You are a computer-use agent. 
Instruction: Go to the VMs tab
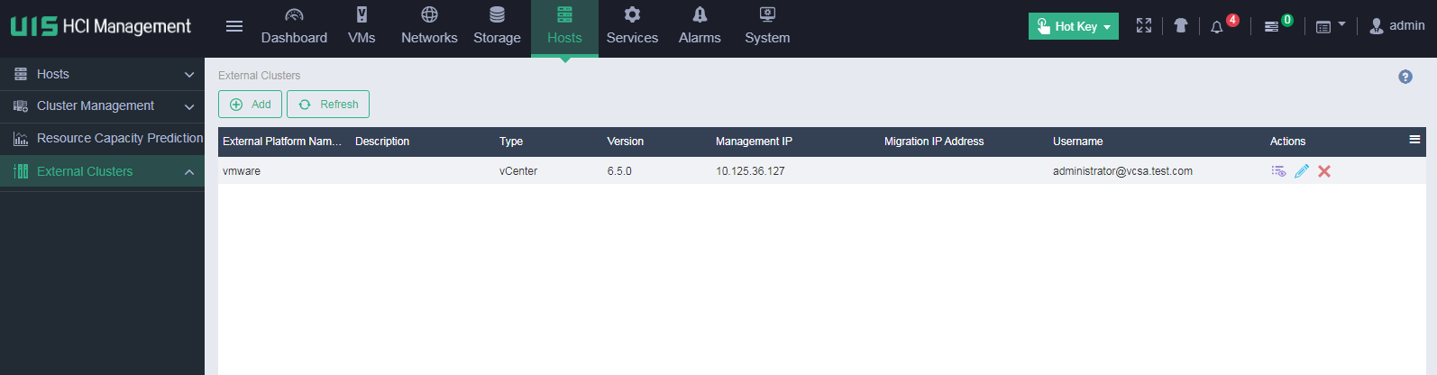[362, 27]
